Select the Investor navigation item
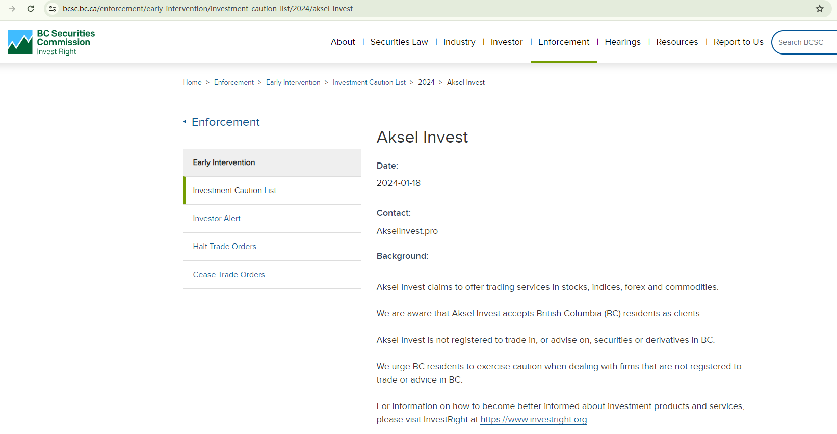This screenshot has height=434, width=837. [506, 42]
